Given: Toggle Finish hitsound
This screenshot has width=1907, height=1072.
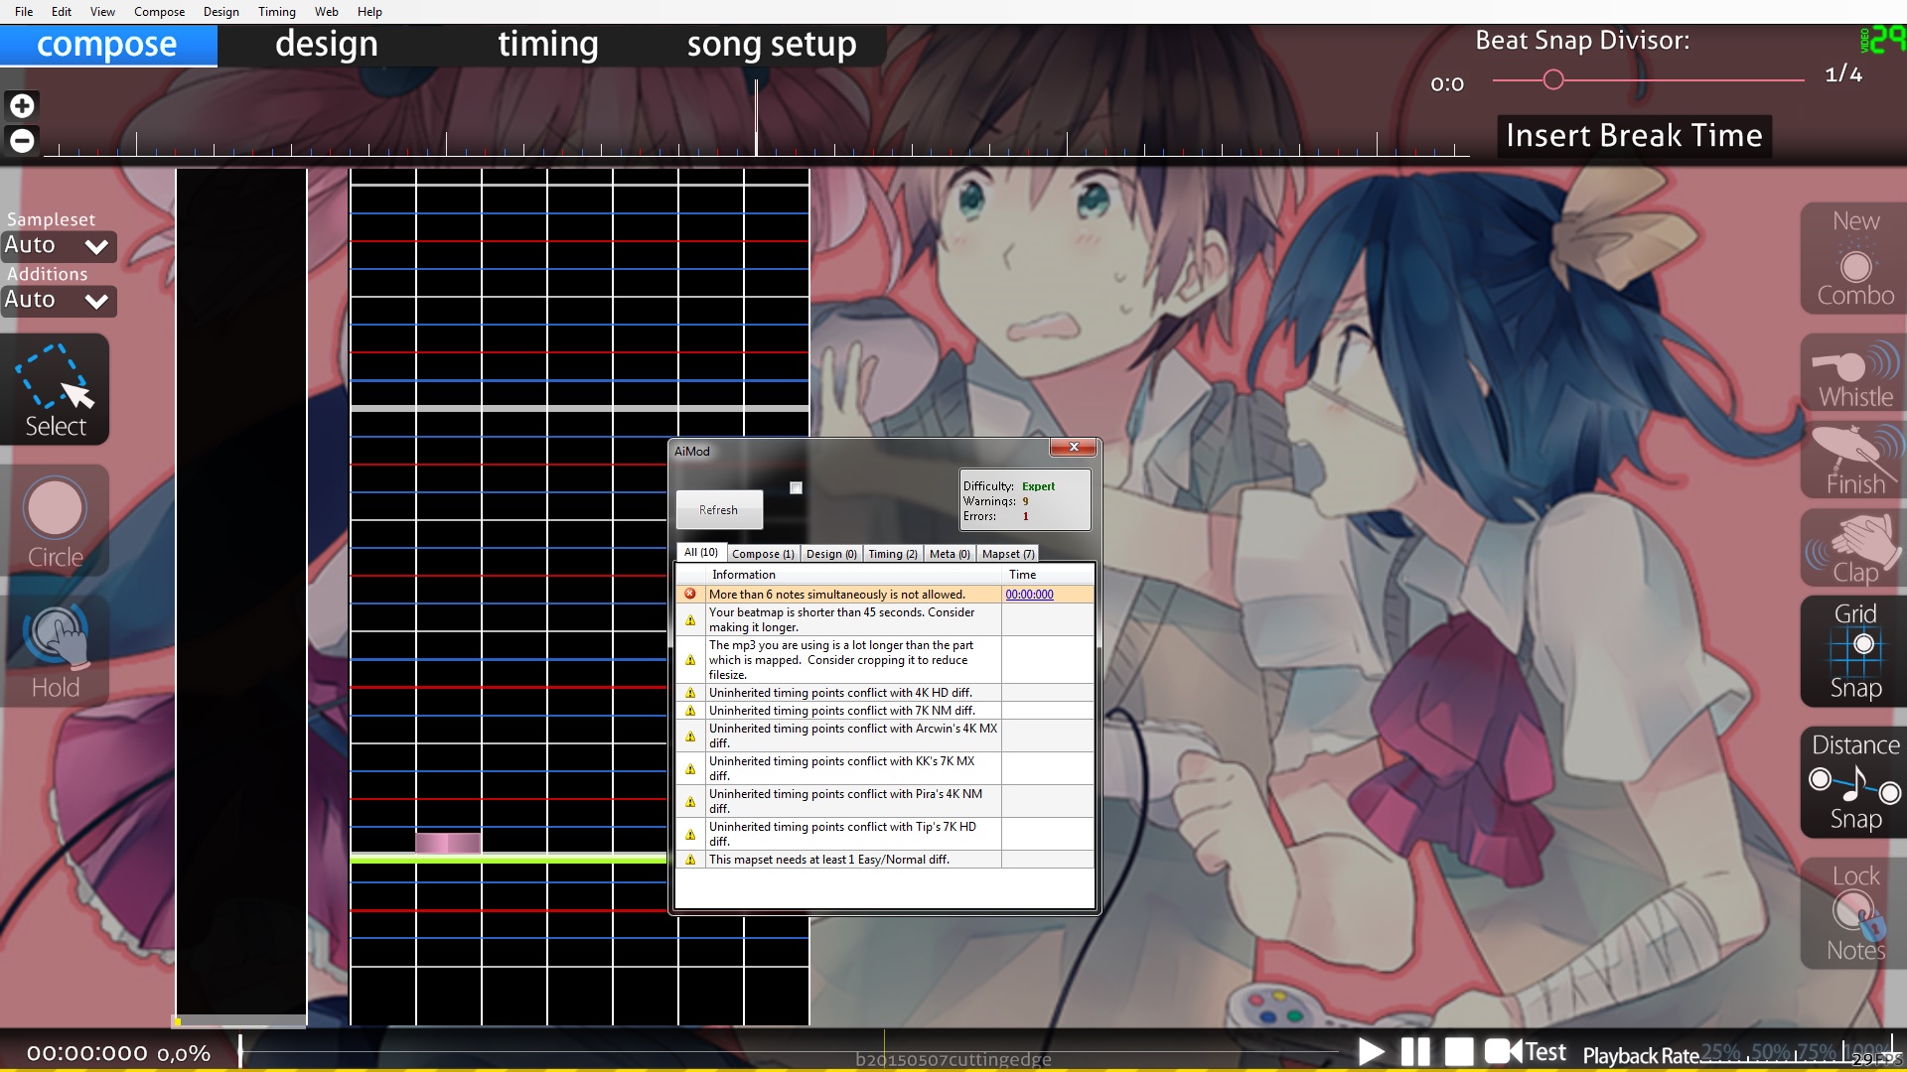Looking at the screenshot, I should (x=1854, y=461).
